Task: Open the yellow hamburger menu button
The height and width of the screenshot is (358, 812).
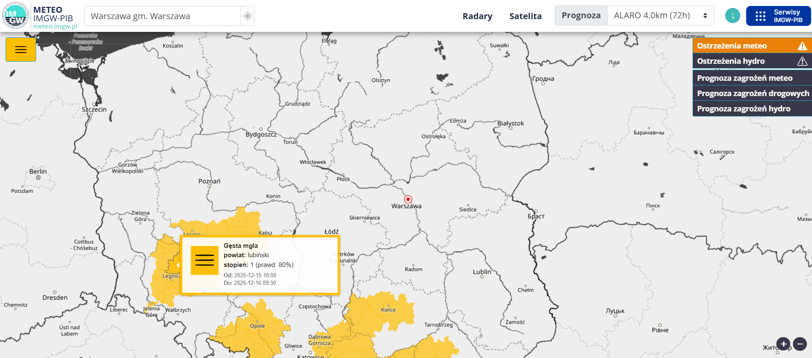Action: coord(20,50)
